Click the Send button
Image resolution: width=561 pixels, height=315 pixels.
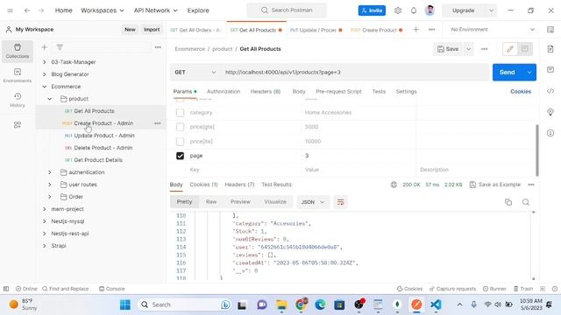point(508,73)
